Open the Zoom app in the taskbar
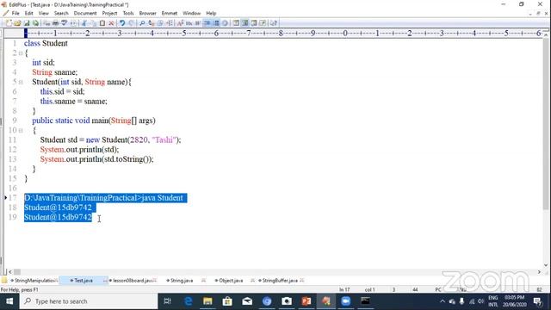Viewport: 551px width, 310px height. point(346,301)
